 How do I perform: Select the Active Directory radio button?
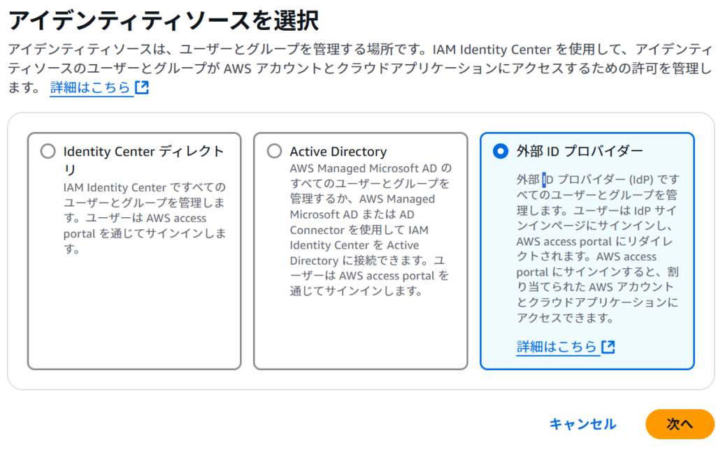coord(274,151)
